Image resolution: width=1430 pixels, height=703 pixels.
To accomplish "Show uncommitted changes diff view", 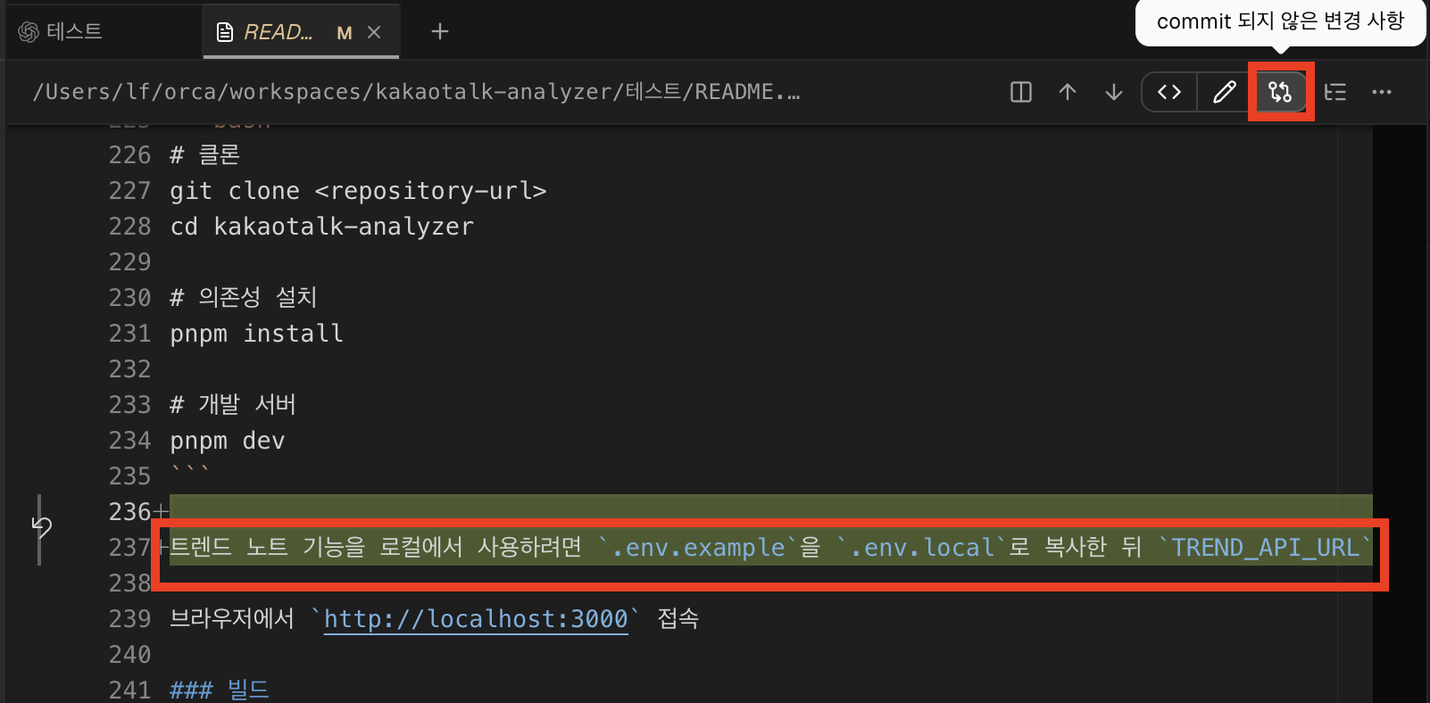I will (1280, 92).
